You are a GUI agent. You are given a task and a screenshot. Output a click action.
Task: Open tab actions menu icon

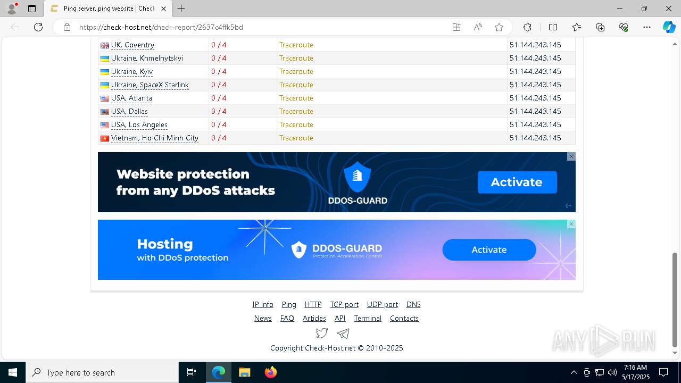(x=32, y=9)
